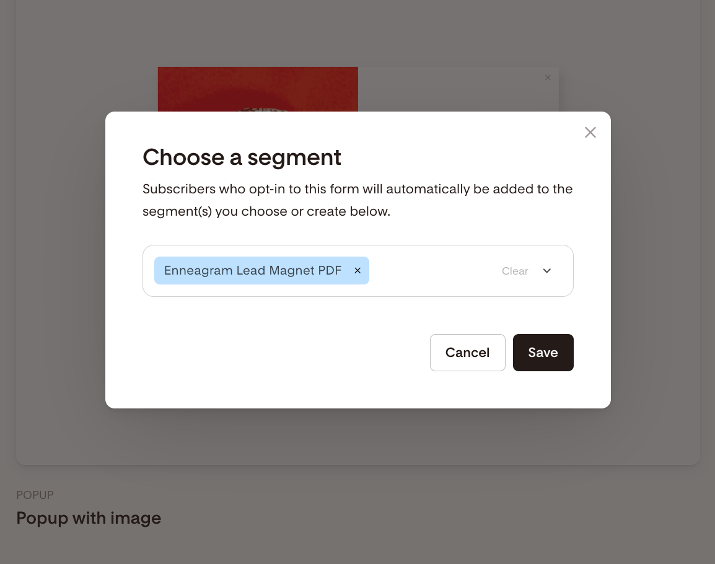Image resolution: width=715 pixels, height=564 pixels.
Task: Click the Choose a segment heading
Action: [x=242, y=157]
